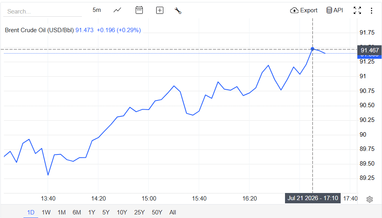The height and width of the screenshot is (218, 382).
Task: Select the 1M range tab
Action: point(62,212)
